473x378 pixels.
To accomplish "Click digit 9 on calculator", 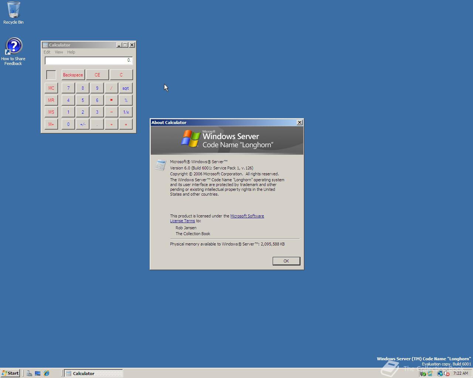I will (97, 88).
